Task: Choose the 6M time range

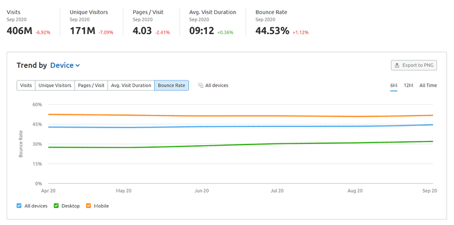Action: pos(394,86)
